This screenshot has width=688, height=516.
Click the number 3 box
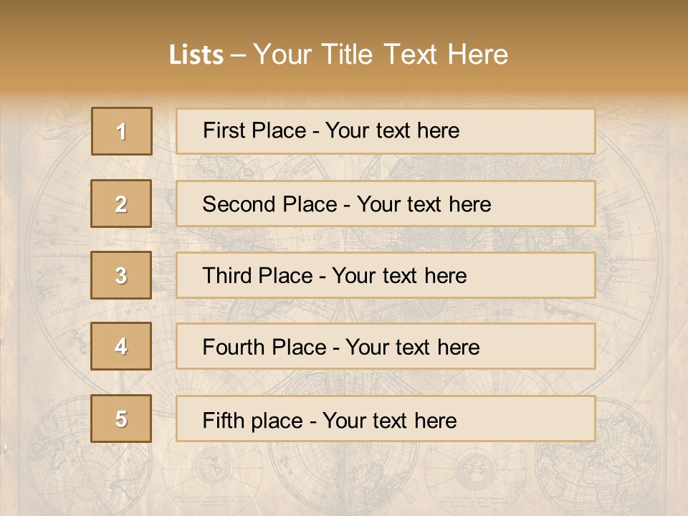[121, 275]
